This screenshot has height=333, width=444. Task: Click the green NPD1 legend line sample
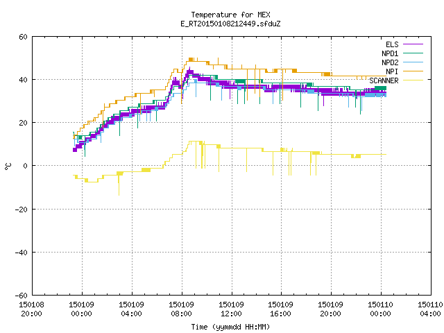[x=413, y=53]
